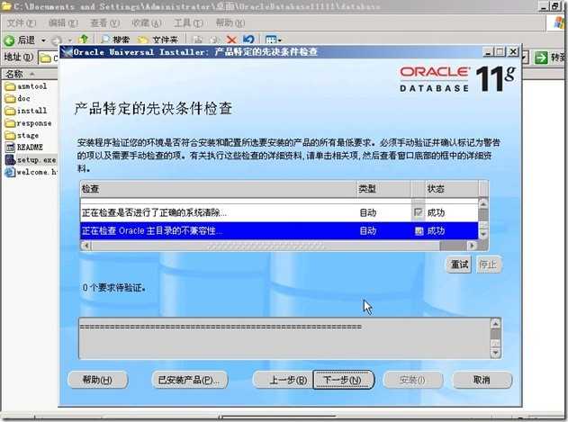Click the 状态 column header
The height and width of the screenshot is (422, 568).
[451, 189]
